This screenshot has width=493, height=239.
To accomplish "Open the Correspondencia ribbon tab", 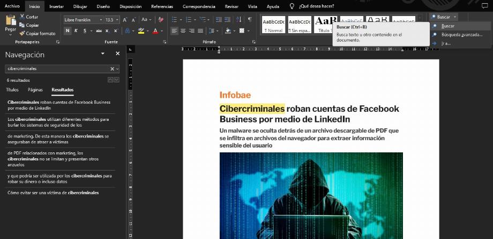I will (199, 6).
